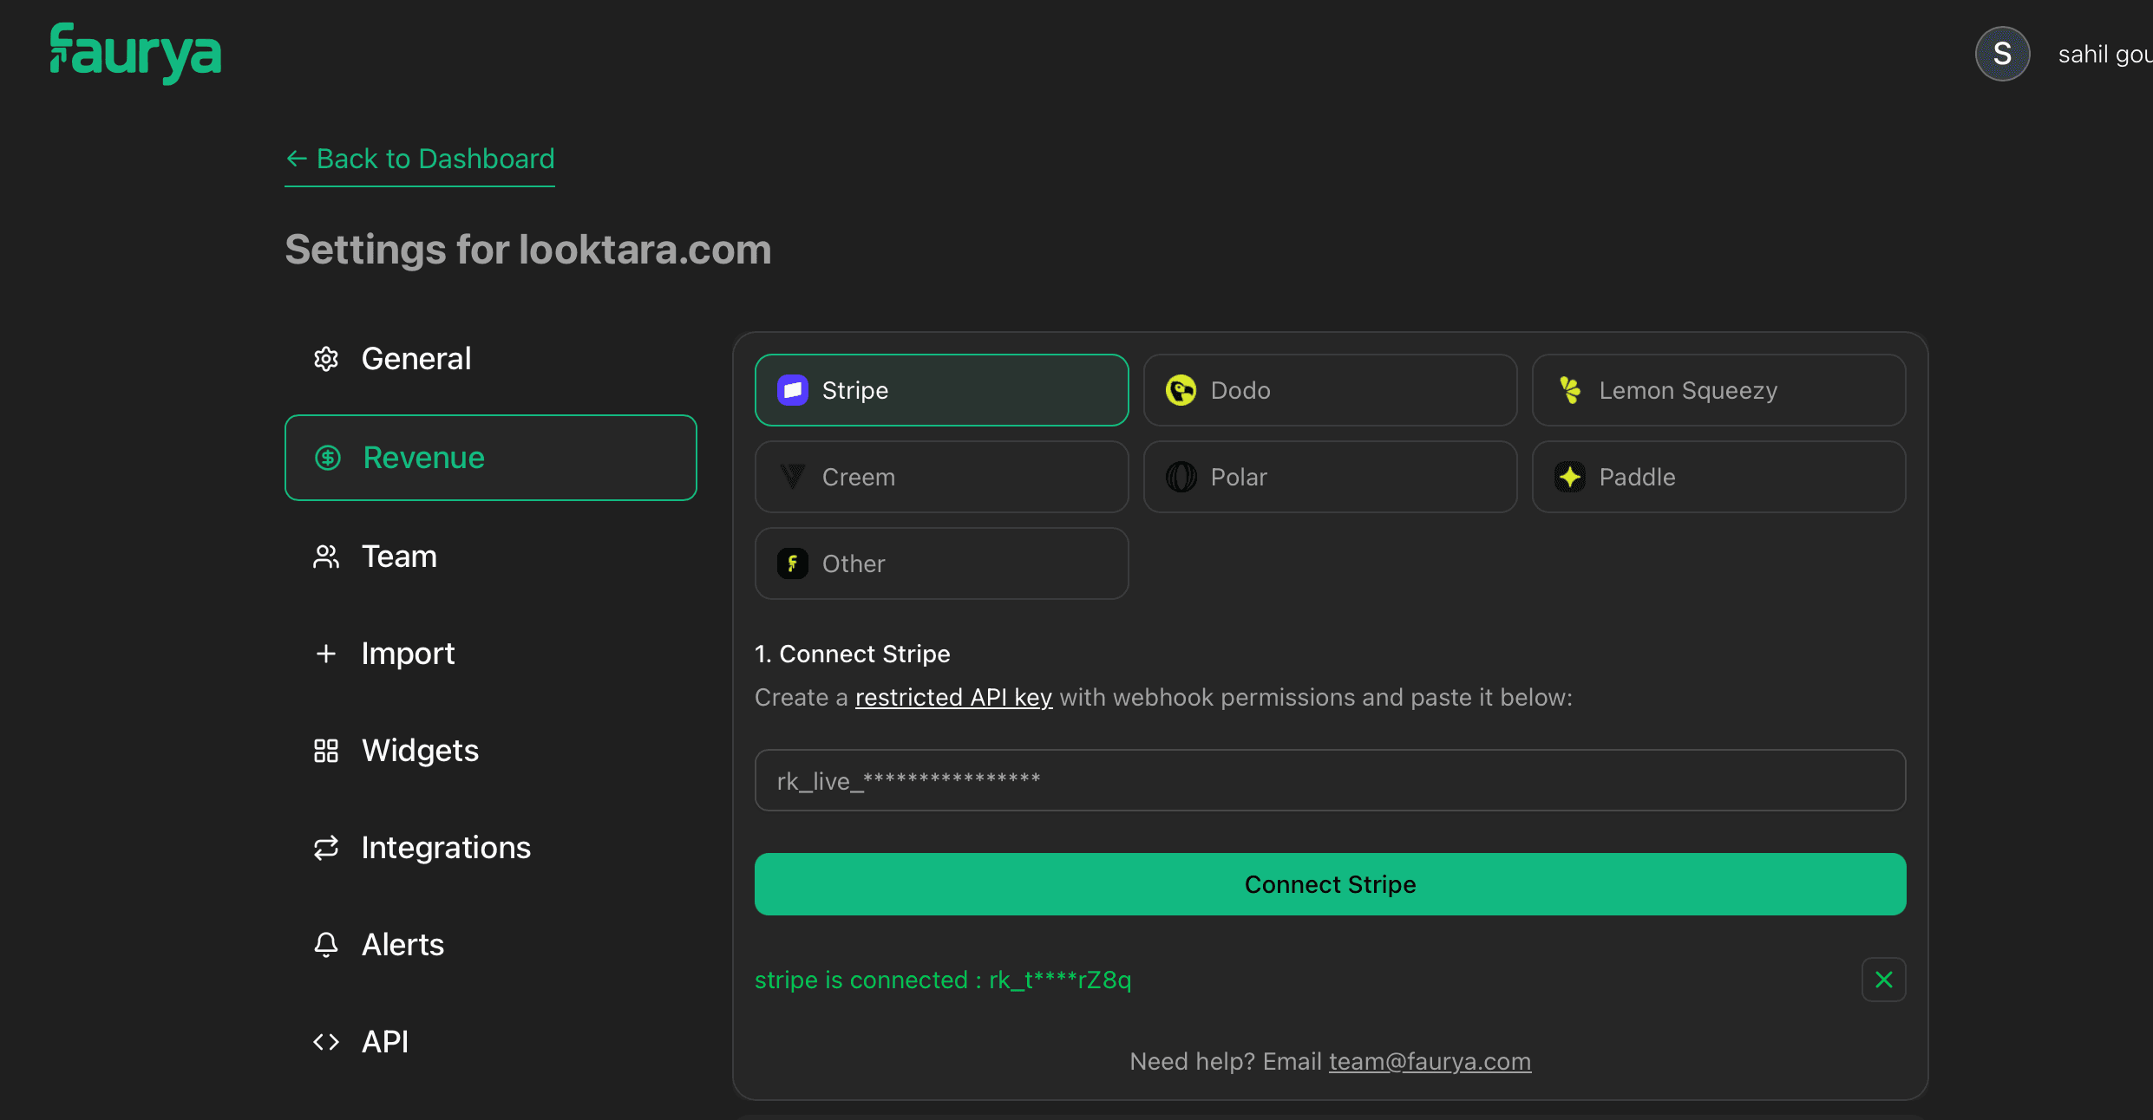
Task: Click the Connect Stripe button
Action: (x=1331, y=884)
